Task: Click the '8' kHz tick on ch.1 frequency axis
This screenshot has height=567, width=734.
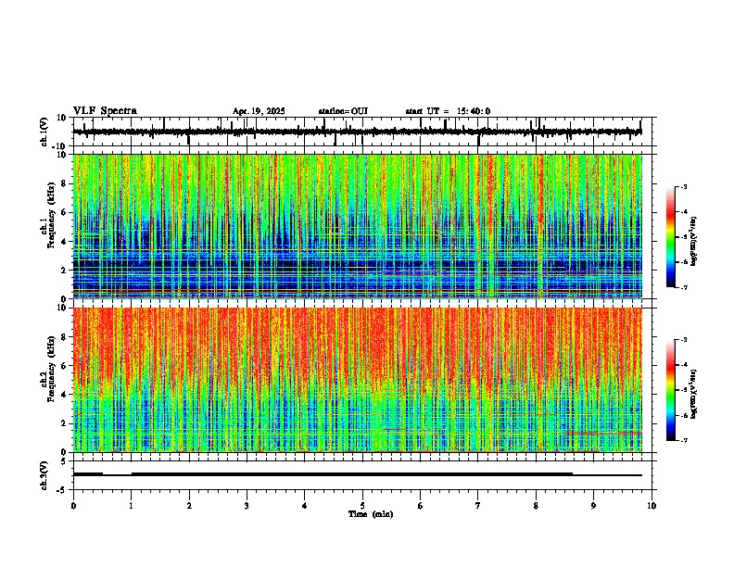Action: [65, 183]
